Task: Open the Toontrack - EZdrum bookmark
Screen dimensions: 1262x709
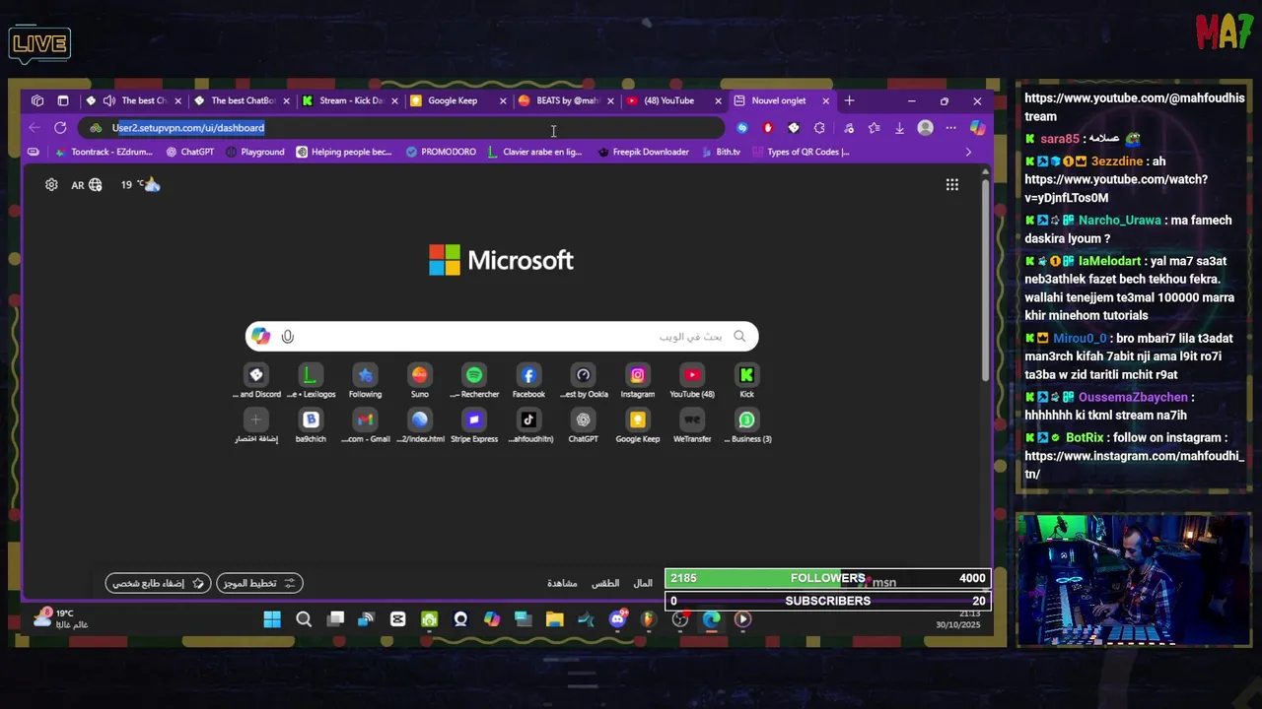Action: [x=105, y=152]
